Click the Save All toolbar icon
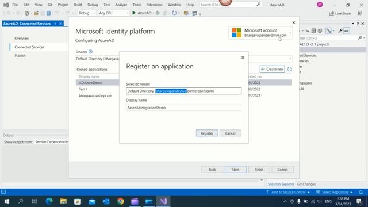The image size is (368, 207). tap(48, 13)
